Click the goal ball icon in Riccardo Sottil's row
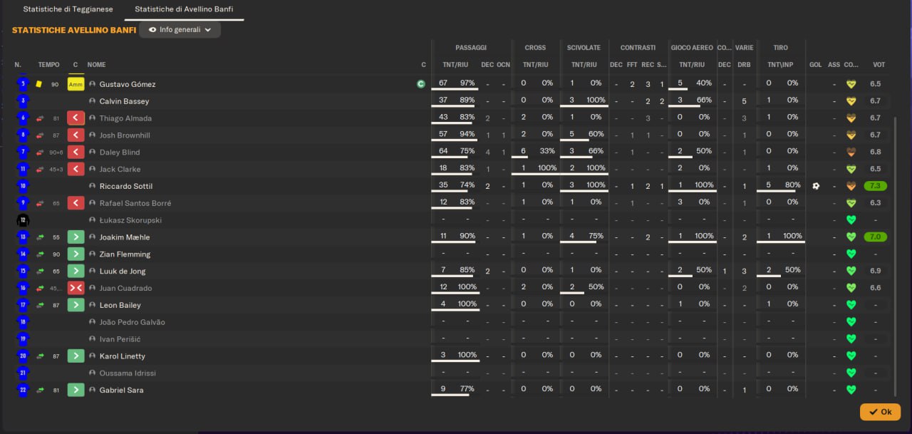This screenshot has height=434, width=912. tap(816, 186)
